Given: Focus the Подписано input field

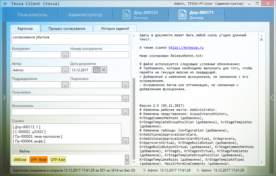Looking at the screenshot, I should pyautogui.click(x=96, y=85).
